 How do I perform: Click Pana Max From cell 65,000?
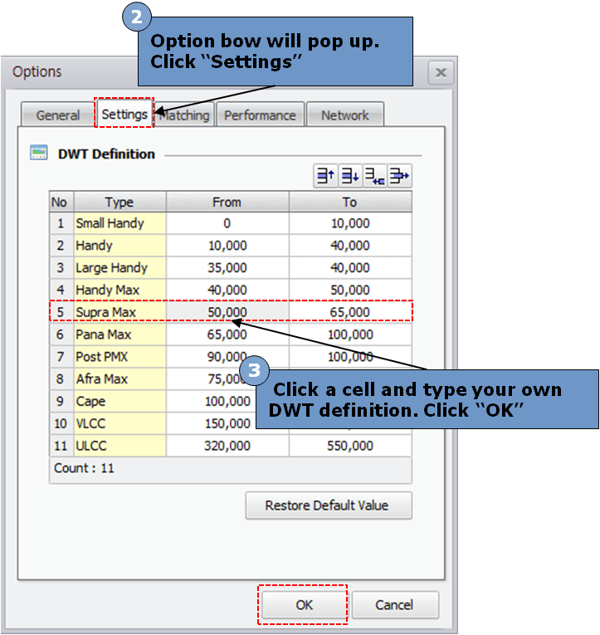[x=227, y=335]
